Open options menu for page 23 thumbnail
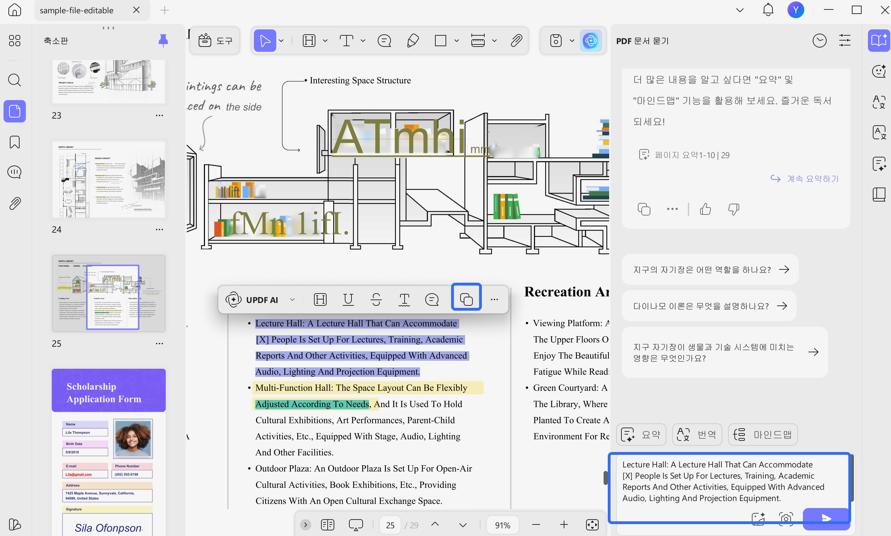891x536 pixels. coord(159,115)
